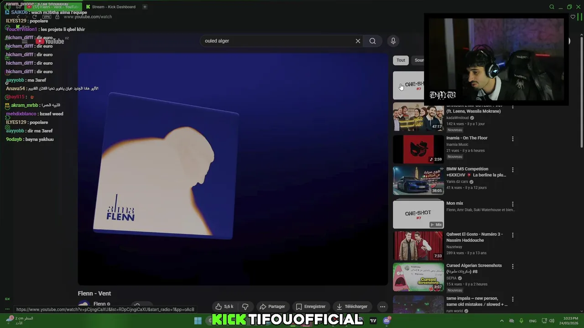
Task: Go to YouTube home via the logo
Action: pos(50,41)
